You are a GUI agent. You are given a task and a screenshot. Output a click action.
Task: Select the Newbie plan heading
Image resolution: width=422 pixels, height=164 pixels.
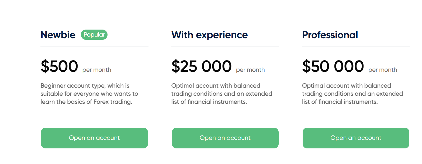(58, 35)
